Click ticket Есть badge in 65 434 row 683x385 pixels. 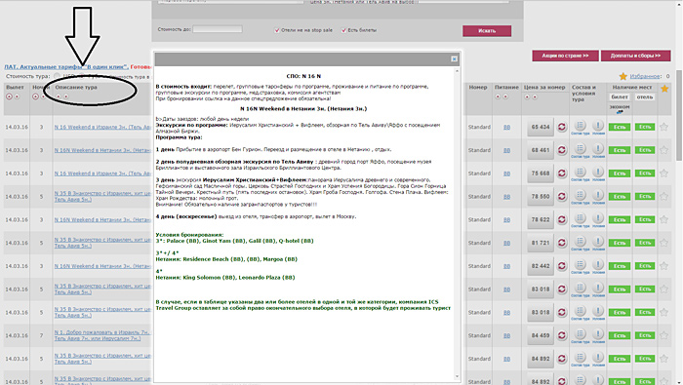tap(620, 127)
